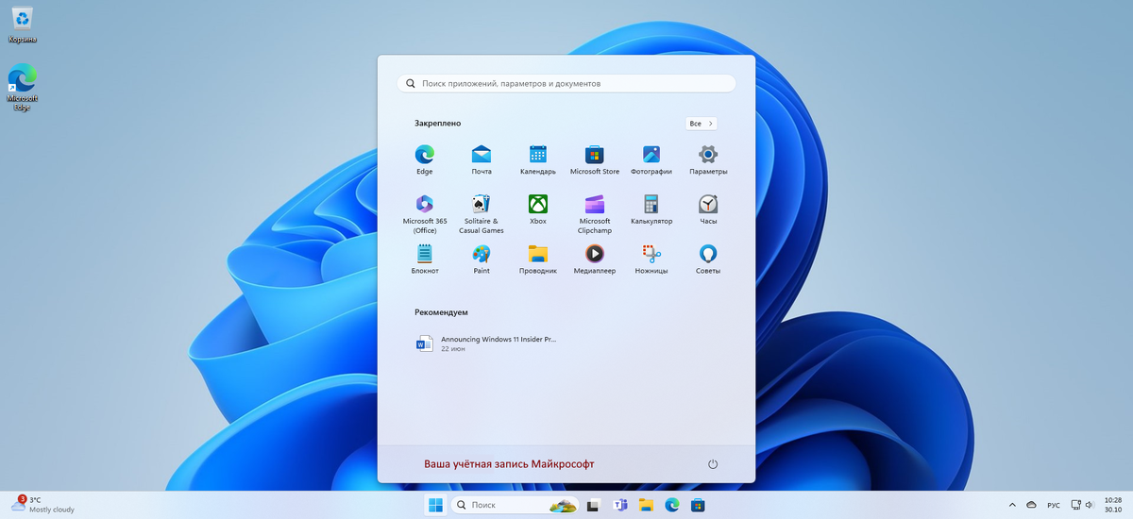Open the Почта mail app
This screenshot has height=519, width=1133.
click(x=482, y=159)
